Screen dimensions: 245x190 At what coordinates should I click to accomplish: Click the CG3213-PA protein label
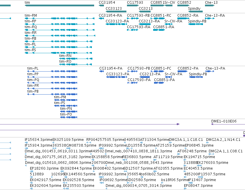click(x=150, y=74)
